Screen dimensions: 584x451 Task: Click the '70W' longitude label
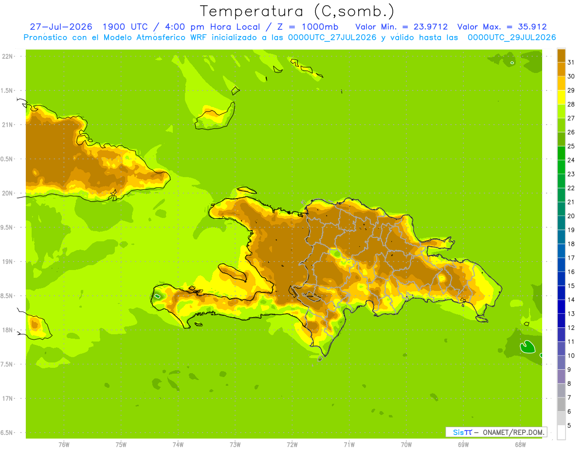(x=406, y=445)
